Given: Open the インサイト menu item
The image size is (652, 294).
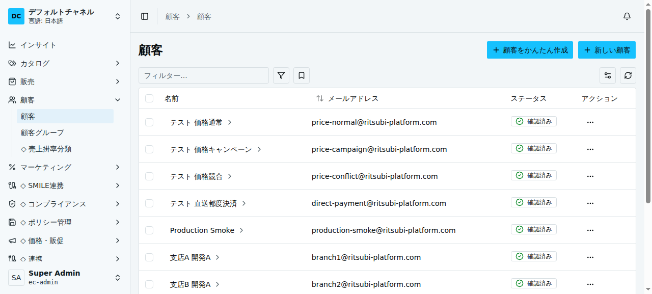Looking at the screenshot, I should (65, 45).
